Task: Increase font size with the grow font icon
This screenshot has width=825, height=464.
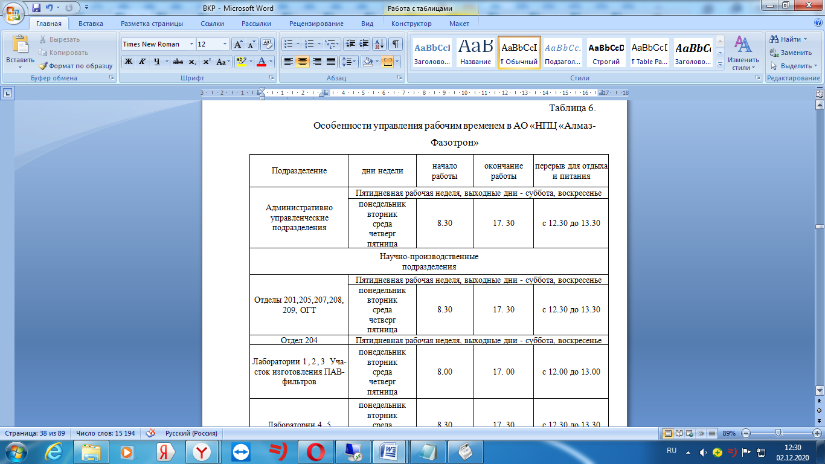Action: tap(238, 44)
